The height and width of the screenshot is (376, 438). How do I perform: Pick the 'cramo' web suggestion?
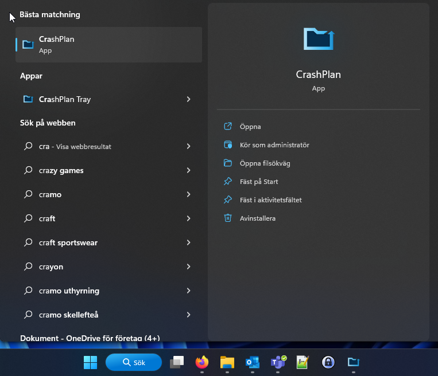[108, 194]
